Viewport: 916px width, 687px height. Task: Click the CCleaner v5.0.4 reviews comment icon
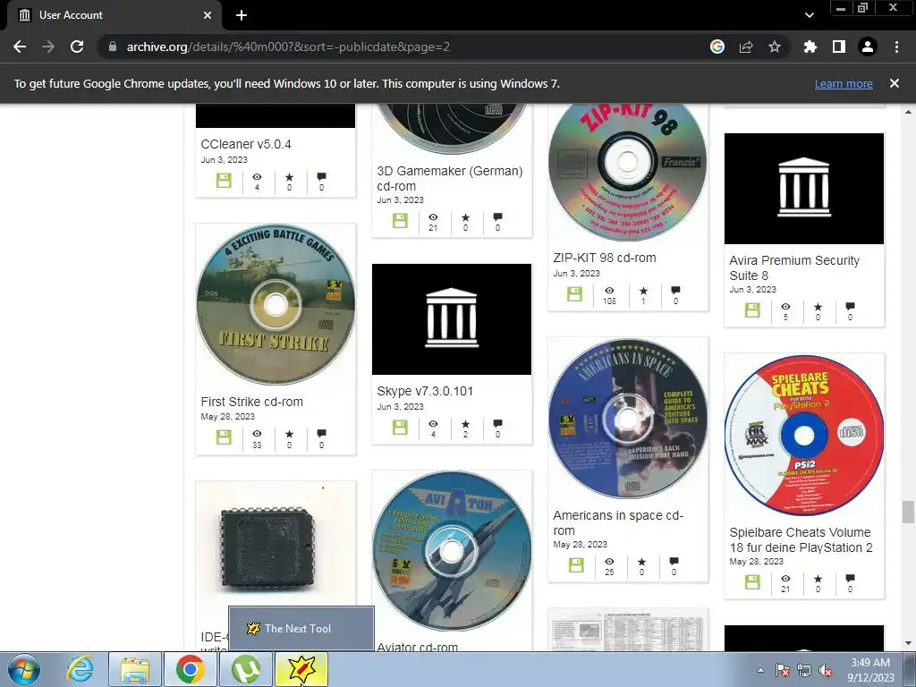[321, 177]
